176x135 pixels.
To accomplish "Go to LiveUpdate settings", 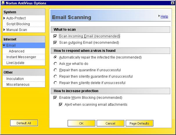I will click(x=15, y=63).
